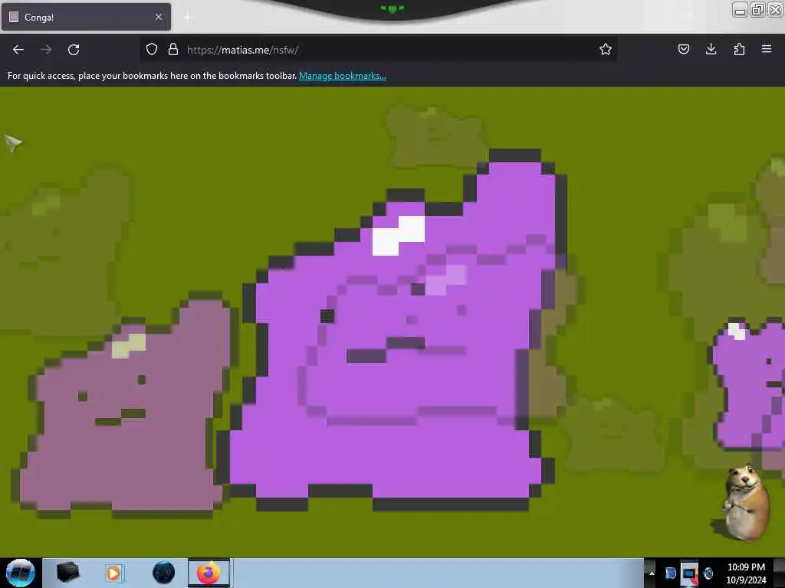
Task: Show site security info via padlock
Action: tap(173, 49)
